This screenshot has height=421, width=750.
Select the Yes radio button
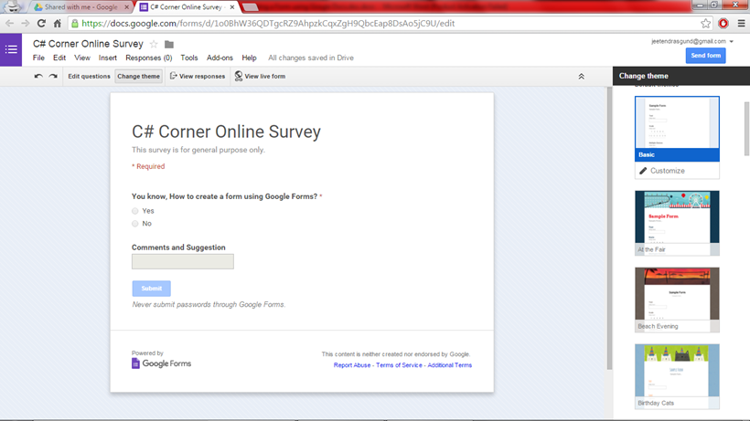click(134, 211)
